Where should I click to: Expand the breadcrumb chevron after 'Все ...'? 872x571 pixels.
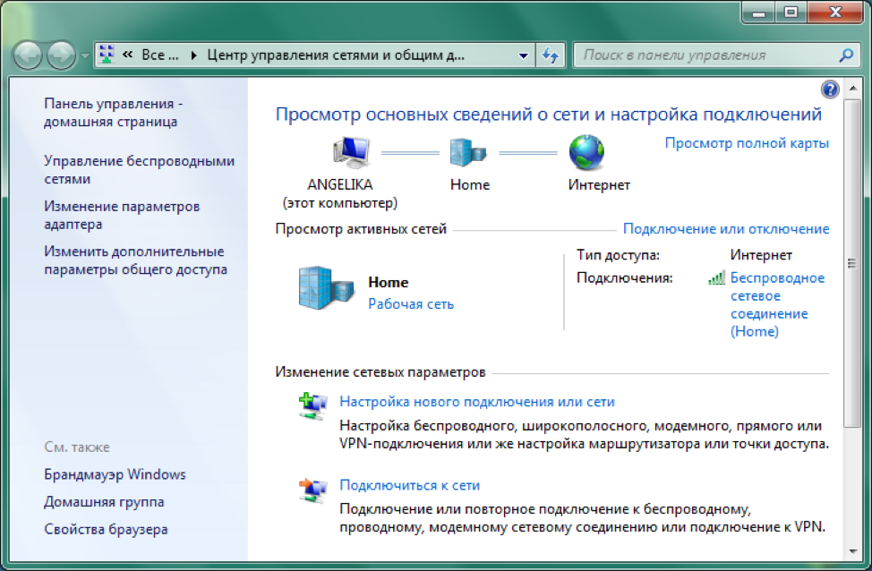point(194,55)
